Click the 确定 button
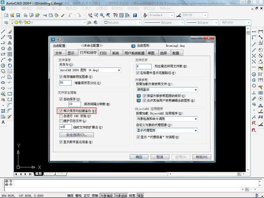The width and height of the screenshot is (264, 198). tap(139, 157)
